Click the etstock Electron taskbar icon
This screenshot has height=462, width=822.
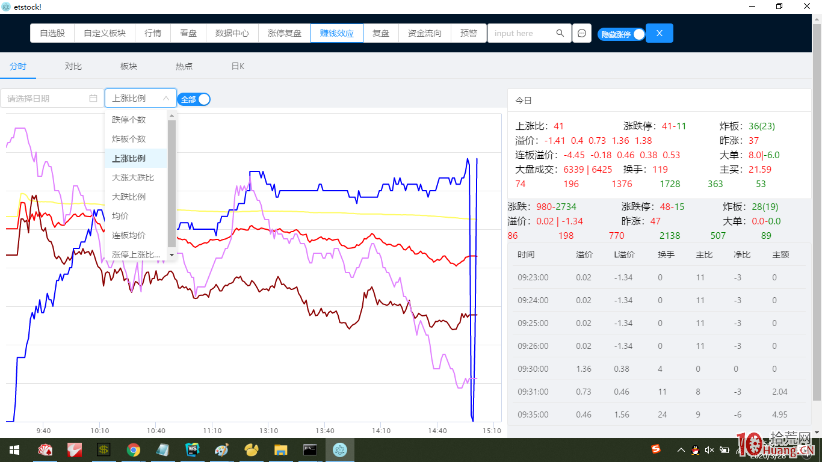pyautogui.click(x=340, y=450)
